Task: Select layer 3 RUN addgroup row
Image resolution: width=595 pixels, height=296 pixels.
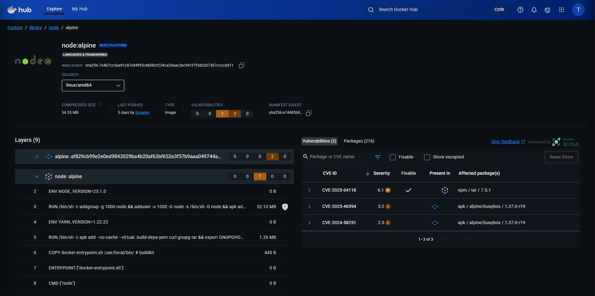Action: coord(154,207)
